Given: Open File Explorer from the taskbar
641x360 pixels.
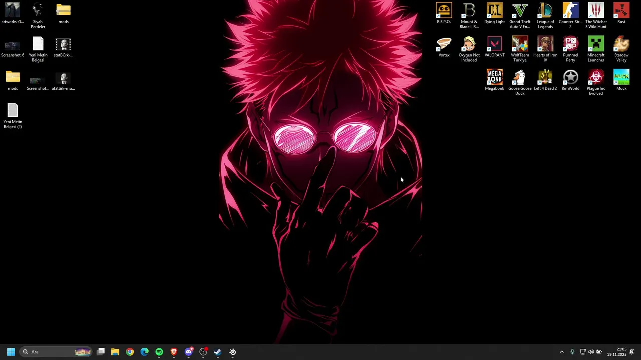Looking at the screenshot, I should point(115,352).
